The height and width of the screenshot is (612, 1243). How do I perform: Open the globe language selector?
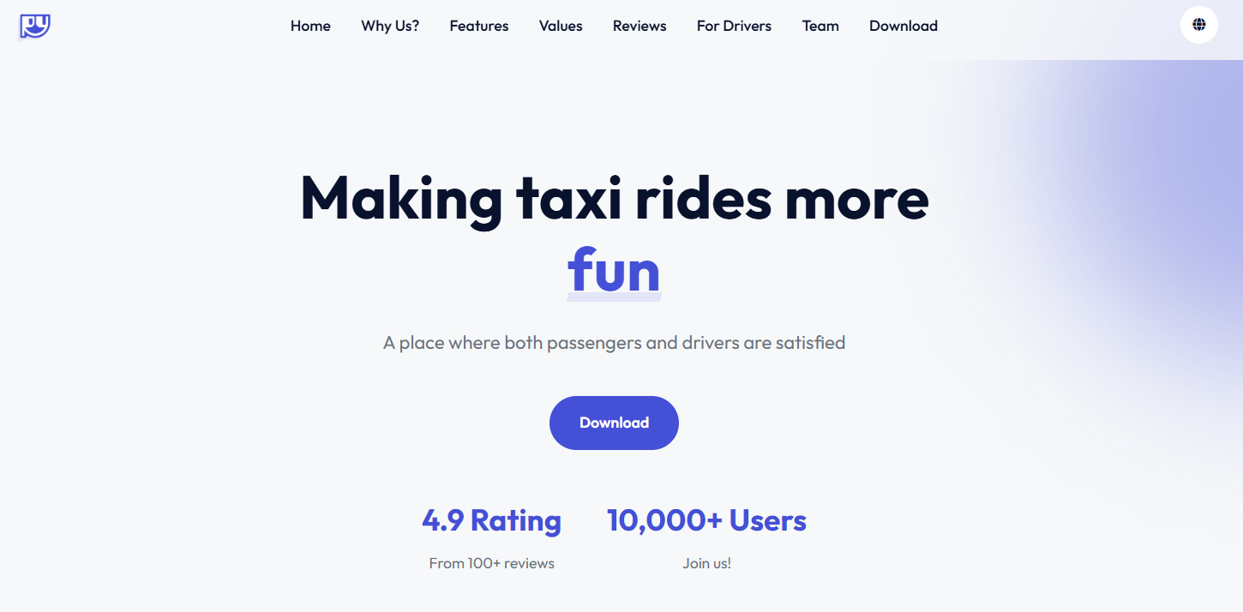tap(1199, 25)
